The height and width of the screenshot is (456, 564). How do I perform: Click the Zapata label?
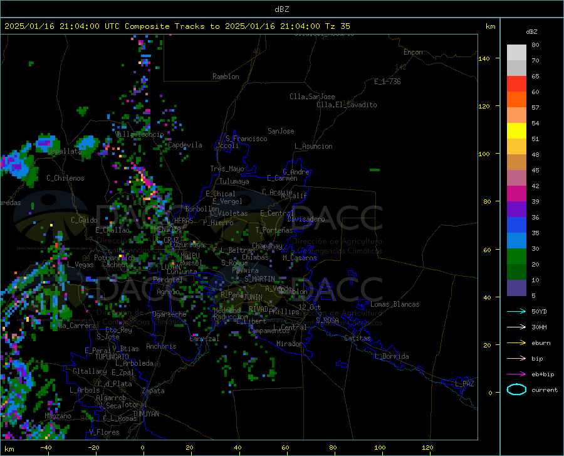point(154,391)
